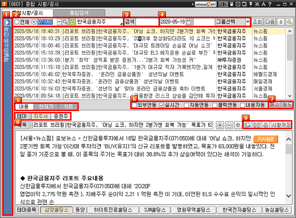
Task: Open the calendar date picker icon
Action: [x=189, y=22]
